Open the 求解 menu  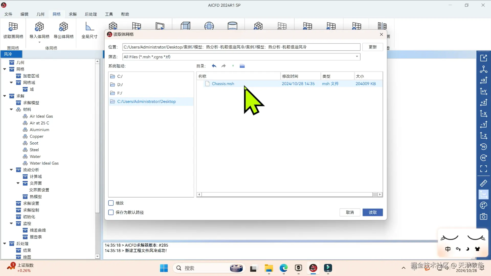coord(73,14)
